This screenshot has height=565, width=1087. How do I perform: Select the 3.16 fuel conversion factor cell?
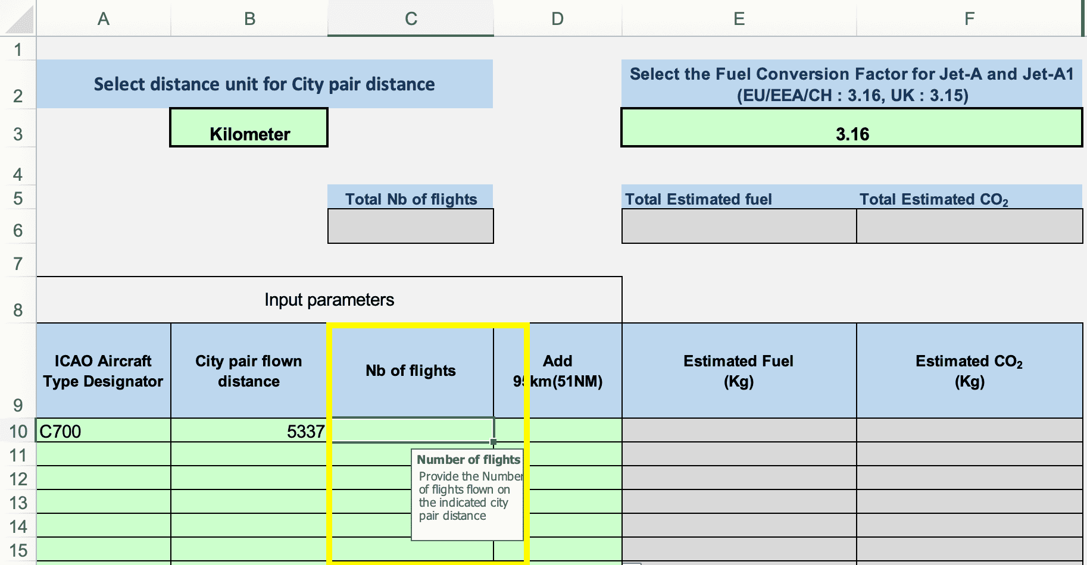click(x=851, y=128)
